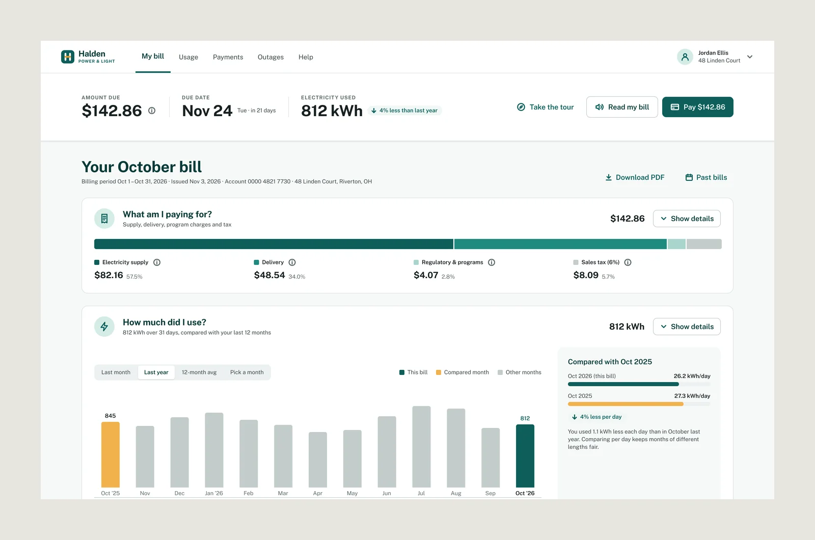Click the Pay $142.86 button

tap(698, 107)
